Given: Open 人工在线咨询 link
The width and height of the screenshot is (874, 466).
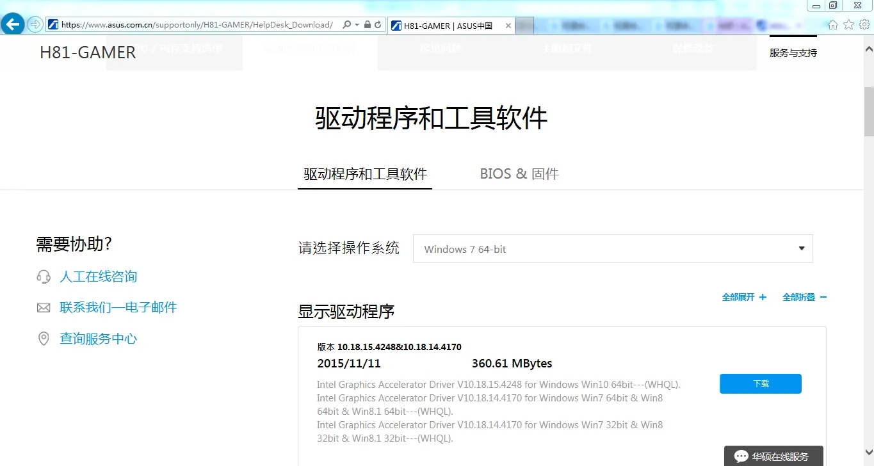Looking at the screenshot, I should pos(99,277).
